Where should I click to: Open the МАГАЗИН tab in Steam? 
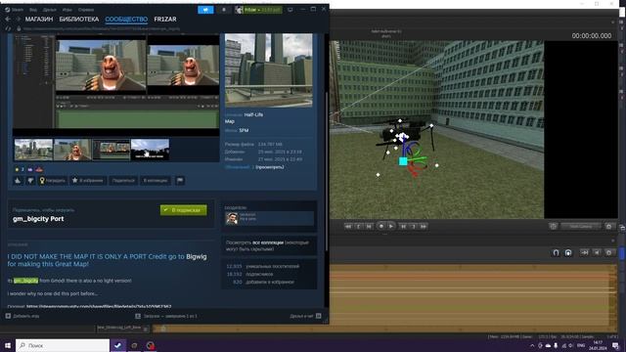tap(39, 20)
